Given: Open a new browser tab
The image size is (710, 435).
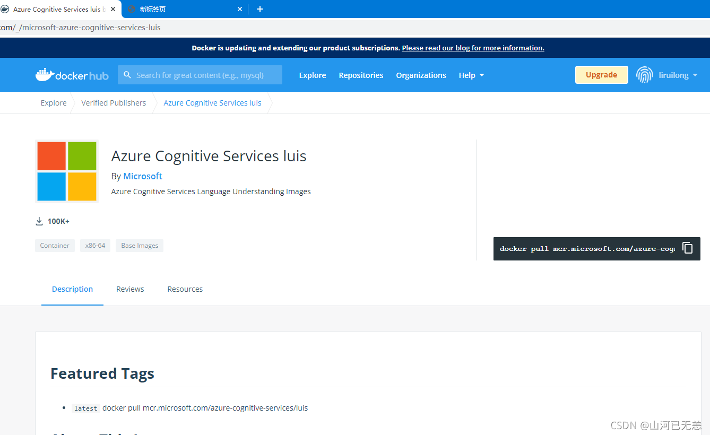Looking at the screenshot, I should pyautogui.click(x=260, y=9).
